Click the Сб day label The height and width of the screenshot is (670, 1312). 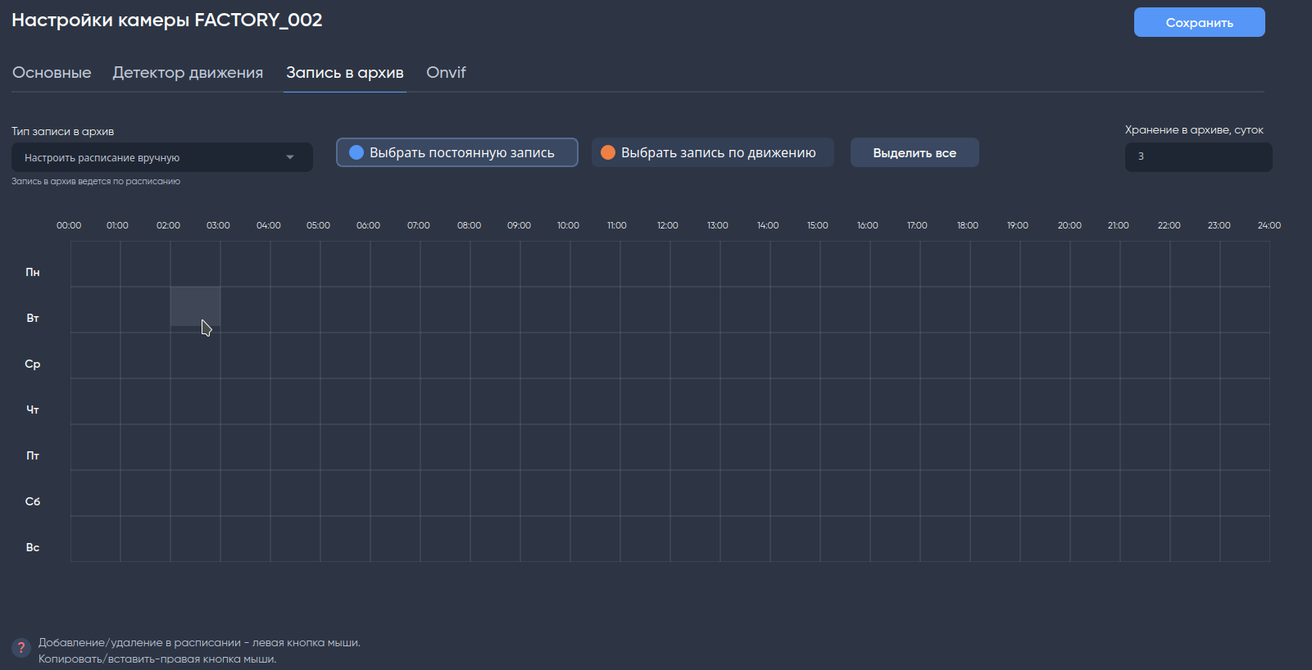(x=33, y=501)
